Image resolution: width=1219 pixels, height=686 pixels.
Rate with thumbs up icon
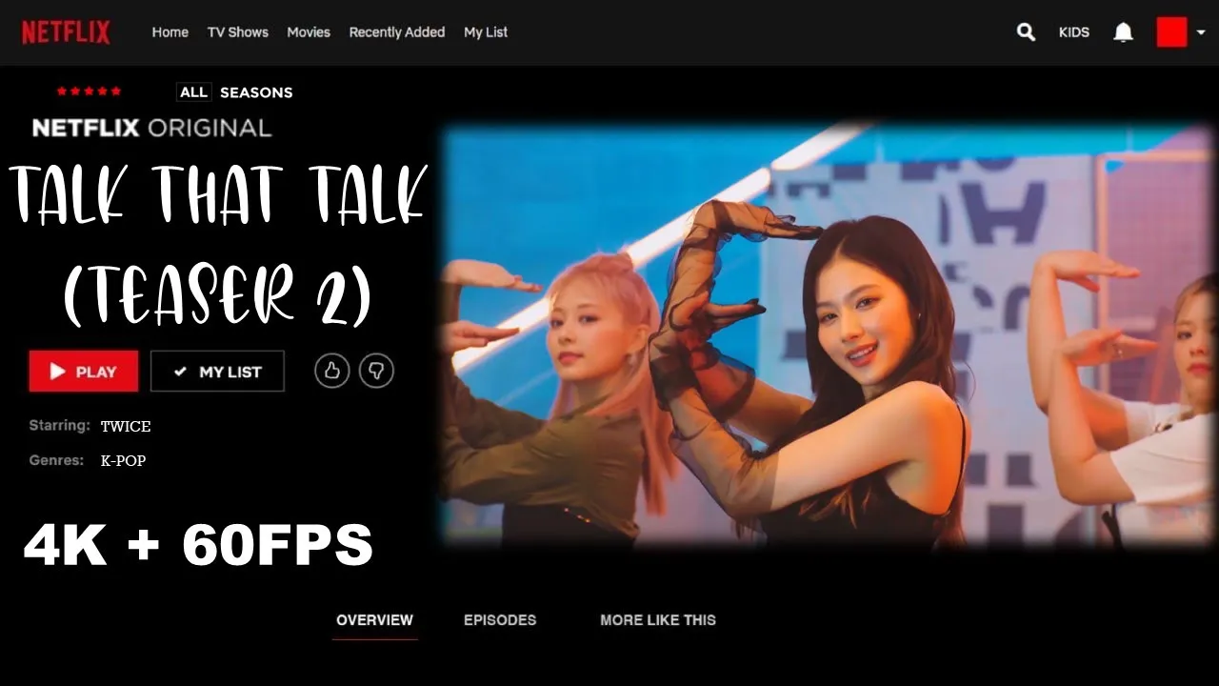coord(332,371)
